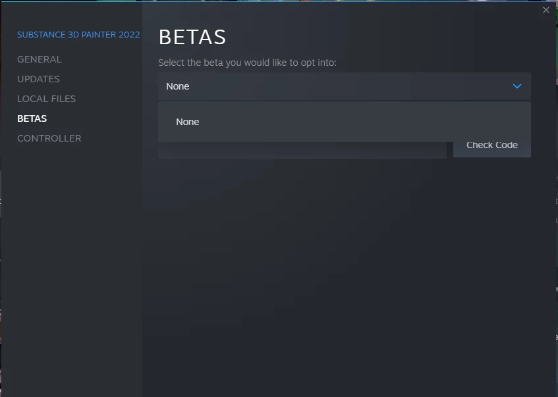Collapse the beta selection dropdown box
The image size is (558, 397).
pyautogui.click(x=344, y=86)
